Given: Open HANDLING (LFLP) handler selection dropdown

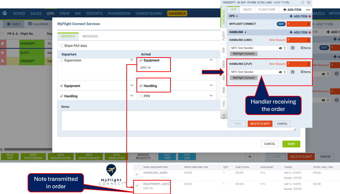Looking at the screenshot, I should [x=285, y=72].
